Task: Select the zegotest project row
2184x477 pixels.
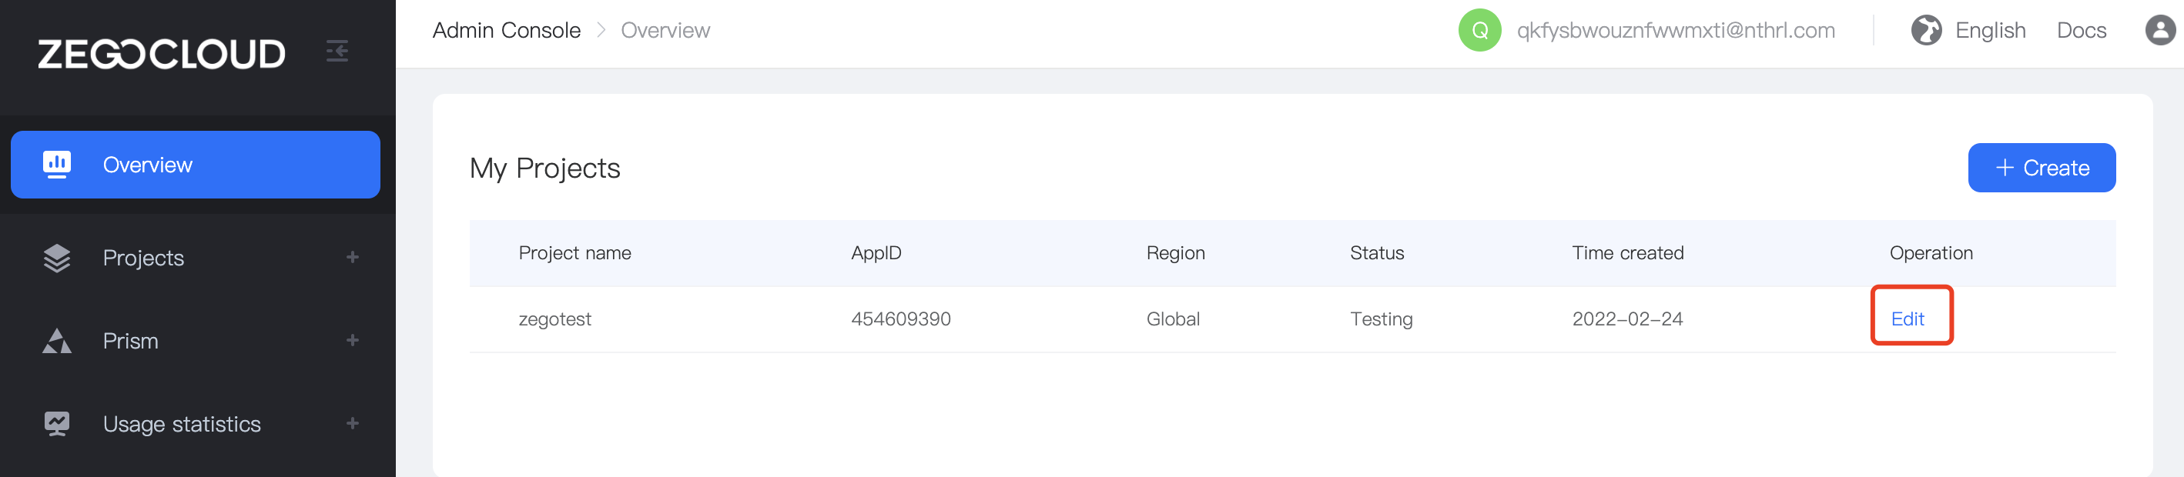Action: pos(555,319)
